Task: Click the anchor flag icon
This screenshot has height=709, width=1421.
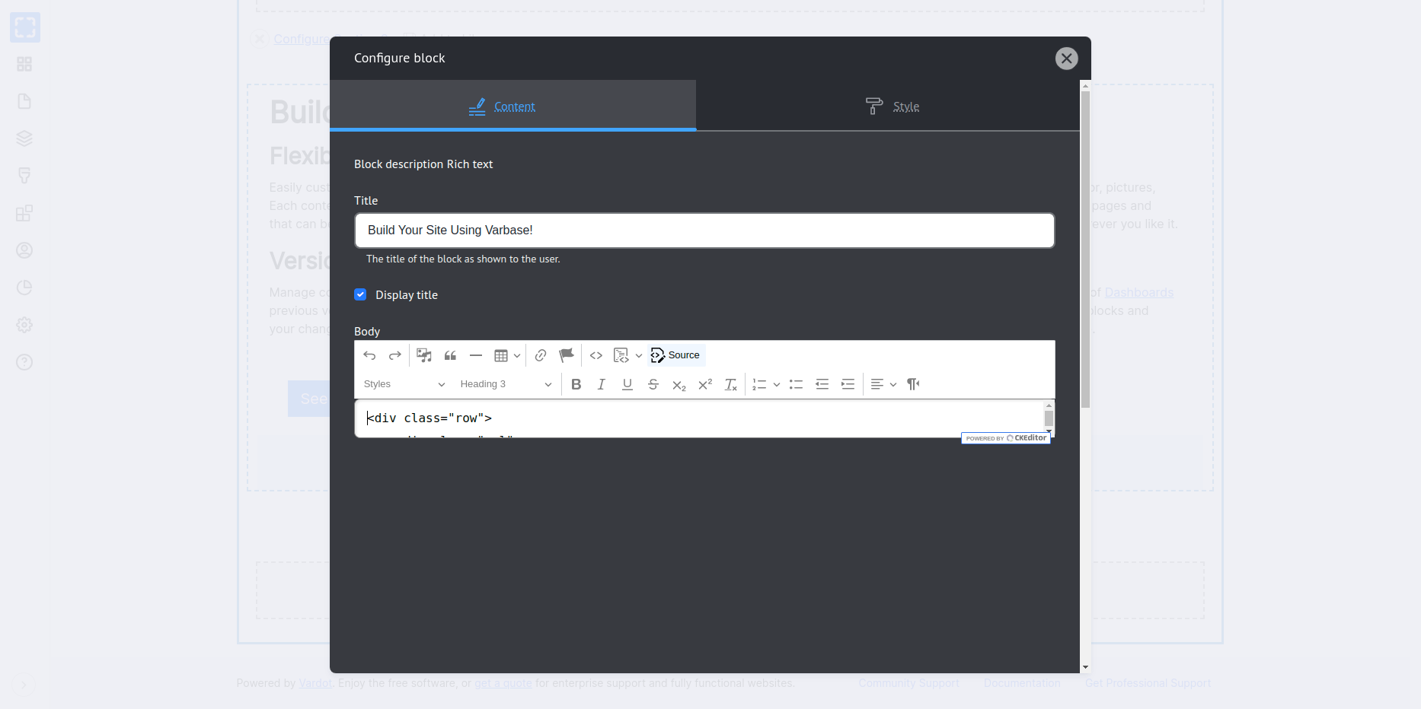Action: pos(566,355)
